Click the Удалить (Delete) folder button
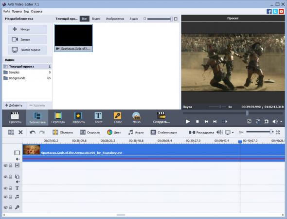287x219 pixels. (x=37, y=105)
